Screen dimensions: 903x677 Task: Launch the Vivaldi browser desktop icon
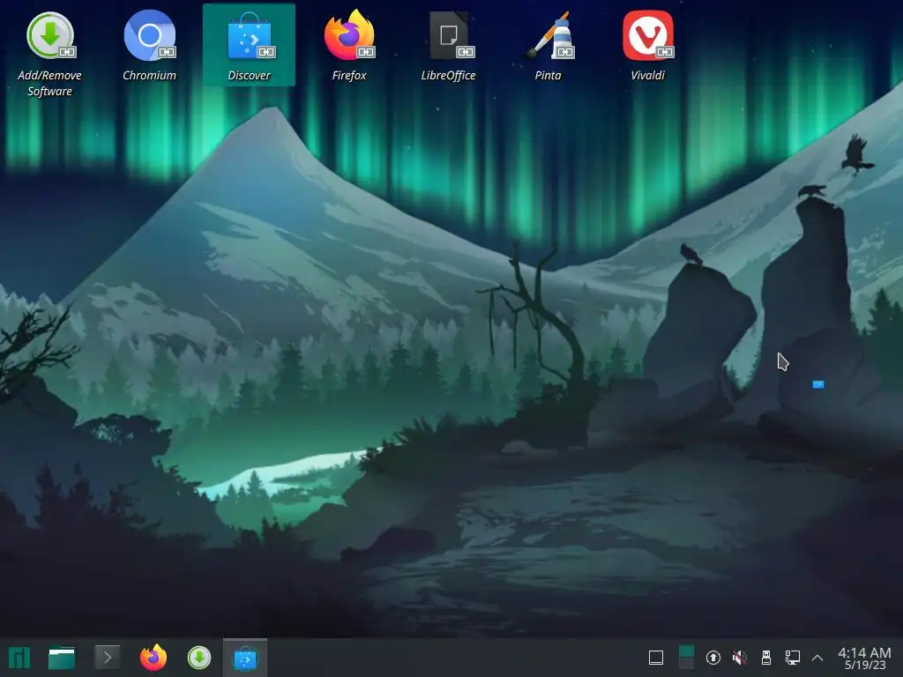click(648, 46)
